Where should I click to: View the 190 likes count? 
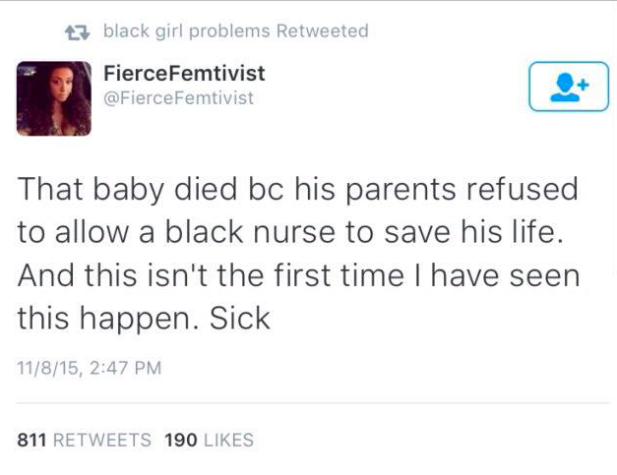[x=180, y=440]
